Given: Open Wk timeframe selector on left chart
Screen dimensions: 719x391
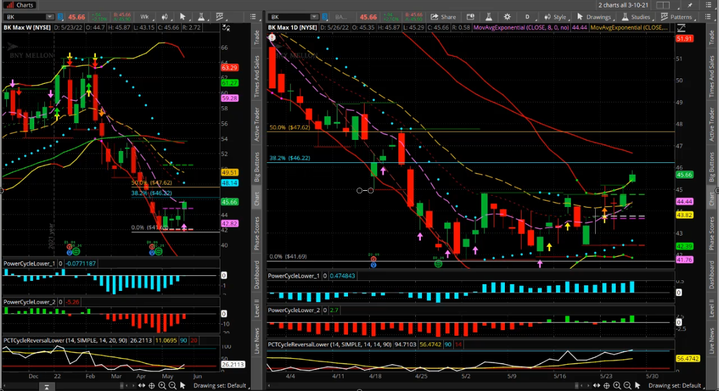Looking at the screenshot, I should pyautogui.click(x=144, y=17).
